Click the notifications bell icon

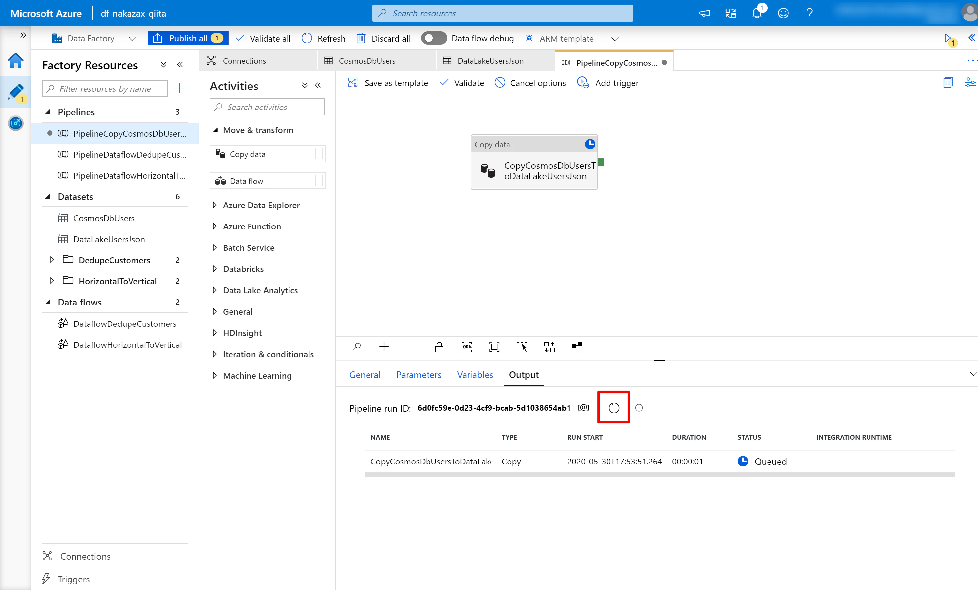pyautogui.click(x=757, y=13)
